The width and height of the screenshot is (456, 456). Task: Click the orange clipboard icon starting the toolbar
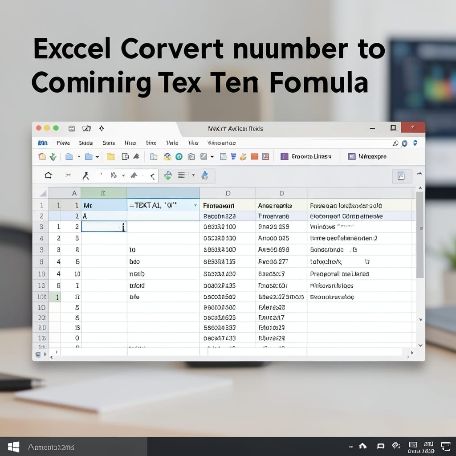pos(42,156)
